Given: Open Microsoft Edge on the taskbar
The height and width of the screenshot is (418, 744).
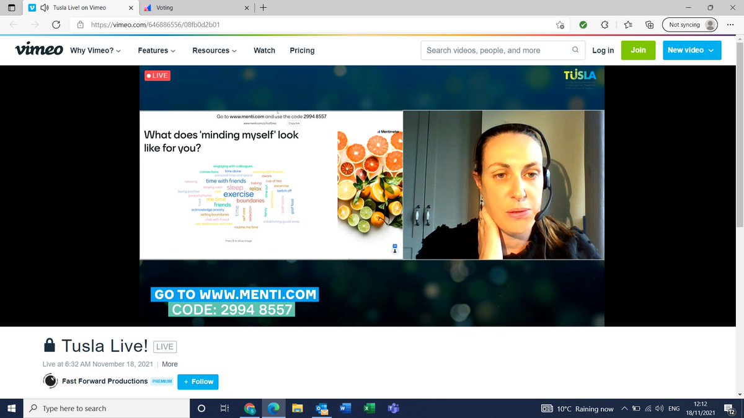Looking at the screenshot, I should pyautogui.click(x=273, y=409).
